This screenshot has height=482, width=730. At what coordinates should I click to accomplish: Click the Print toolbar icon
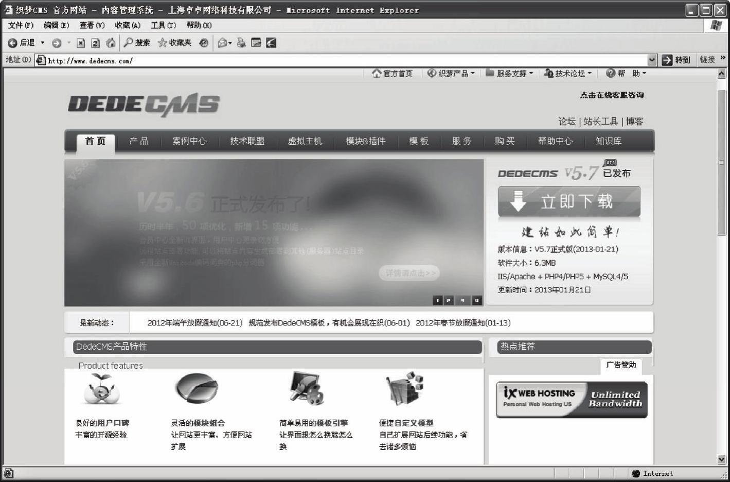[241, 43]
